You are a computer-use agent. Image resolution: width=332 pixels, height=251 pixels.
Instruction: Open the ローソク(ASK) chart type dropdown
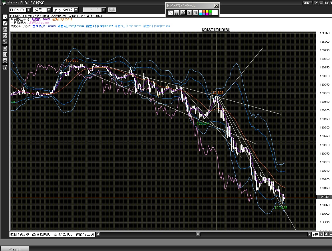coord(76,10)
